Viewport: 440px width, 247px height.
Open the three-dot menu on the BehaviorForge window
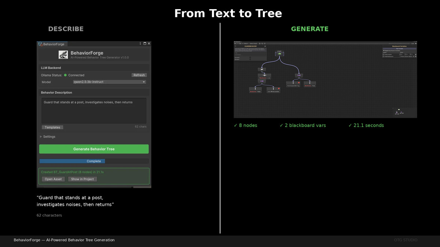[140, 44]
